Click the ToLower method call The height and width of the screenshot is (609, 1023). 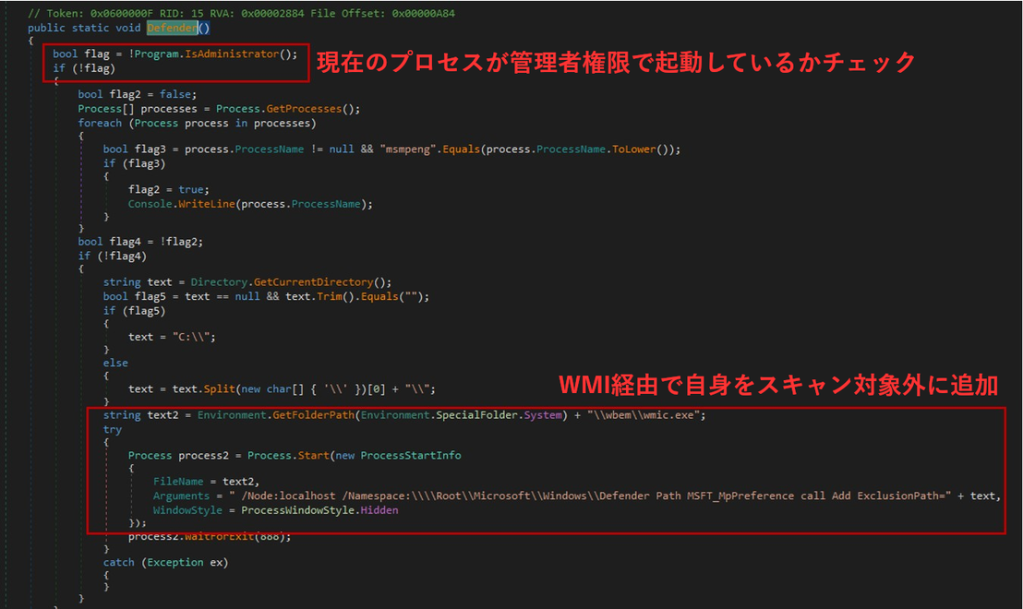pyautogui.click(x=634, y=149)
